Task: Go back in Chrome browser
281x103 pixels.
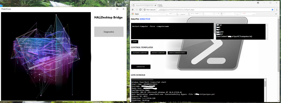Action: (133, 10)
